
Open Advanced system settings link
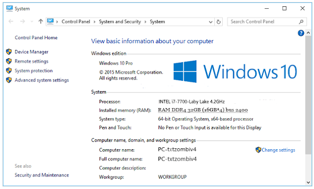point(42,80)
